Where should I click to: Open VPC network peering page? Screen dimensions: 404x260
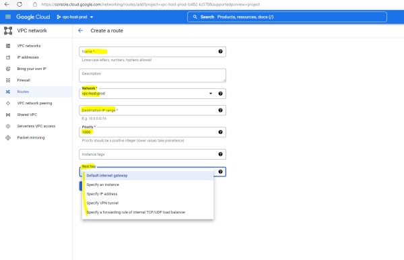[36, 103]
